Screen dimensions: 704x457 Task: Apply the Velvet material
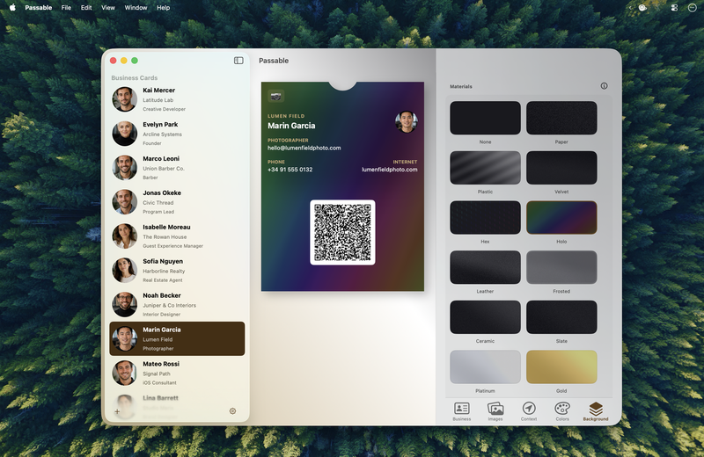561,168
